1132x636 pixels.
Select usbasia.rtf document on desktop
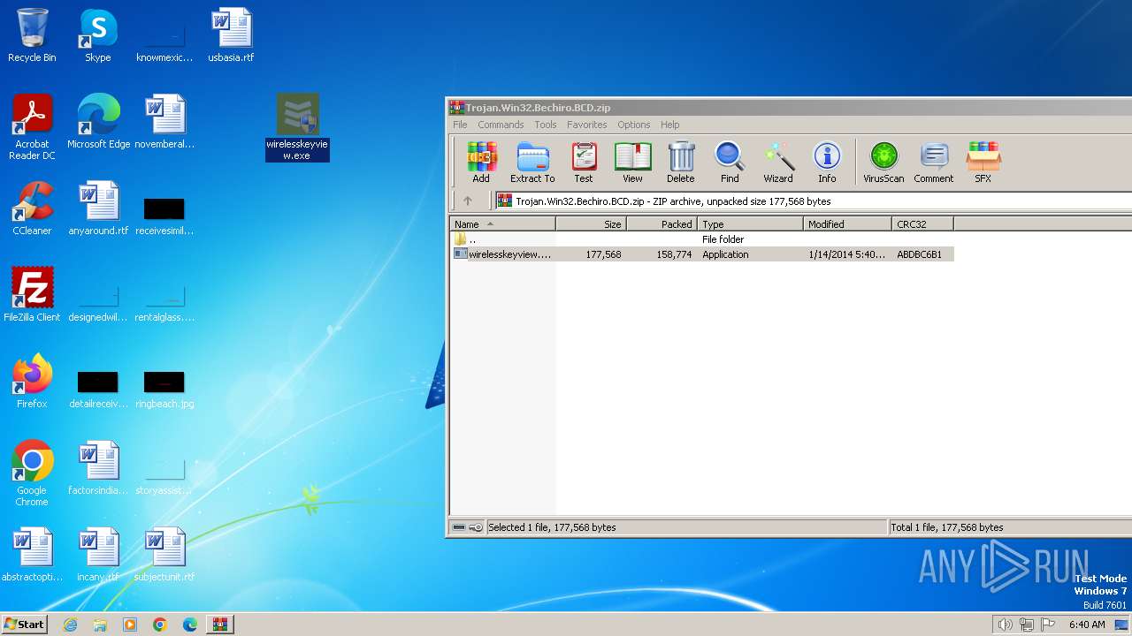tap(231, 36)
